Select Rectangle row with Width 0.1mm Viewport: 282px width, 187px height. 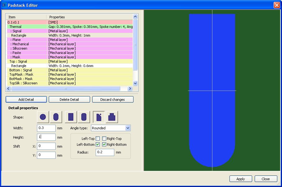click(x=70, y=66)
